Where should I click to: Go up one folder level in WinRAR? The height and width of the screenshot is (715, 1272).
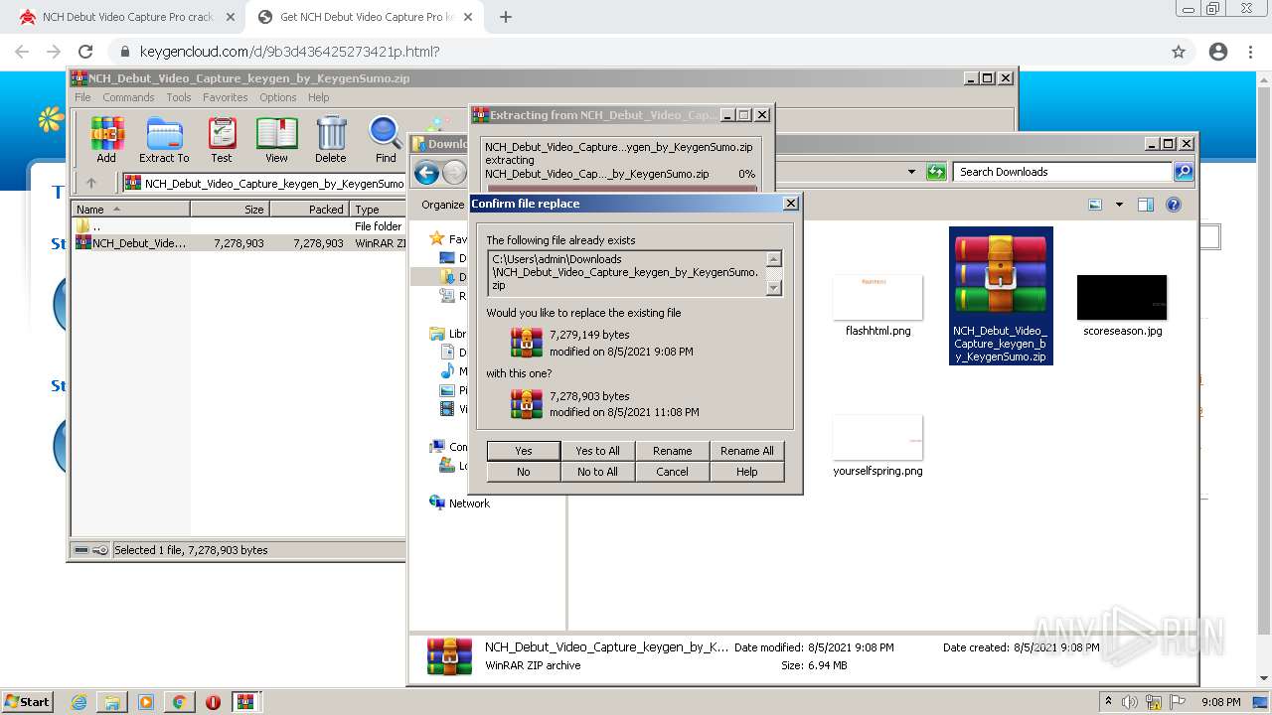pyautogui.click(x=91, y=183)
